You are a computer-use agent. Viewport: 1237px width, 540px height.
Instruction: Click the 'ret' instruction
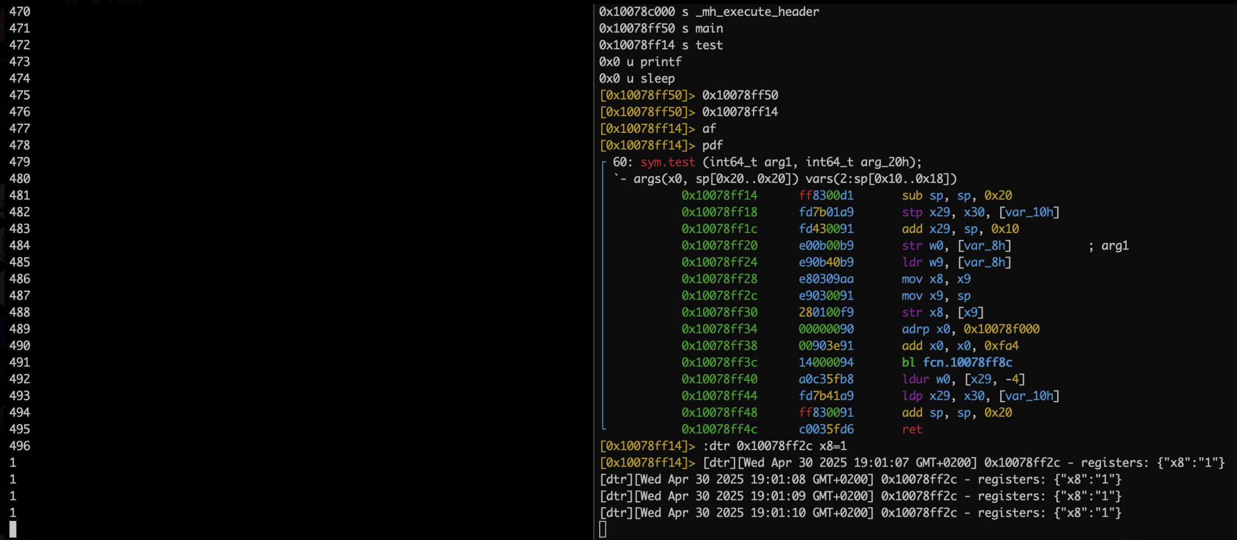(x=912, y=430)
